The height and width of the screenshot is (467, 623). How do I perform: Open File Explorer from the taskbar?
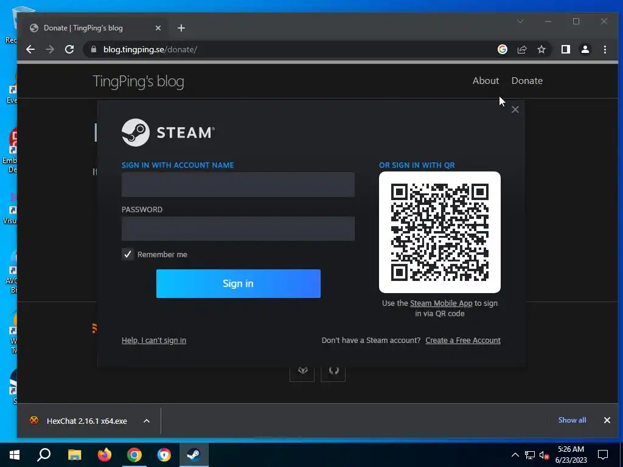[74, 455]
